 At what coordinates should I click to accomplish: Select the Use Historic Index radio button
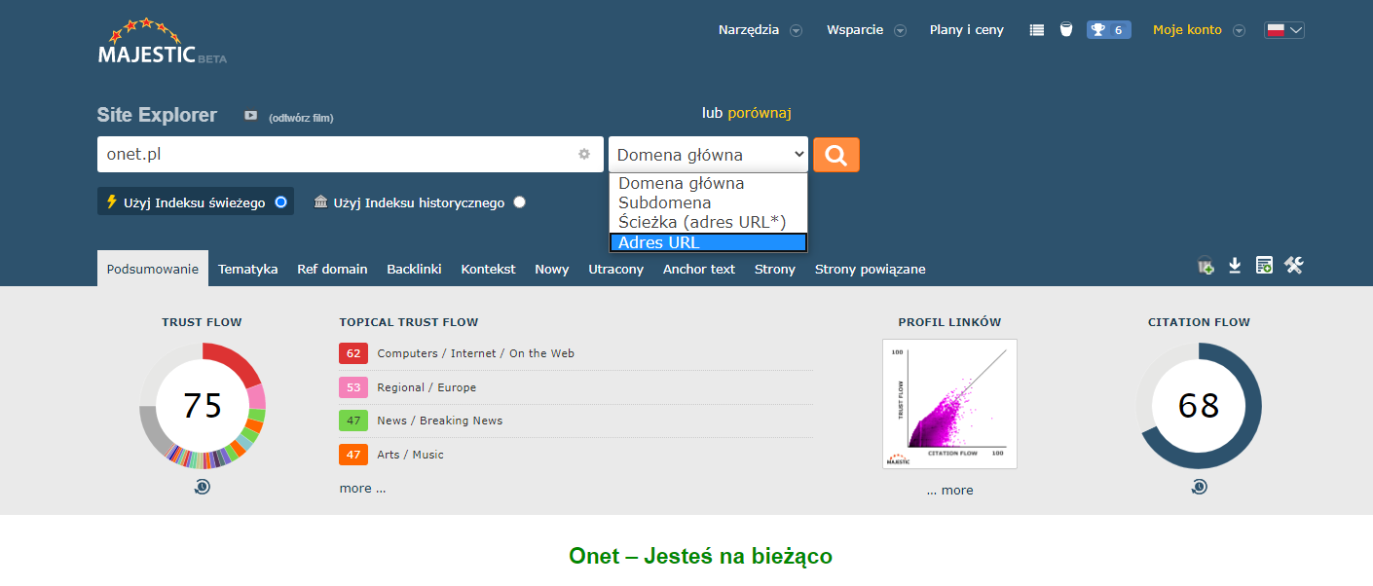519,202
